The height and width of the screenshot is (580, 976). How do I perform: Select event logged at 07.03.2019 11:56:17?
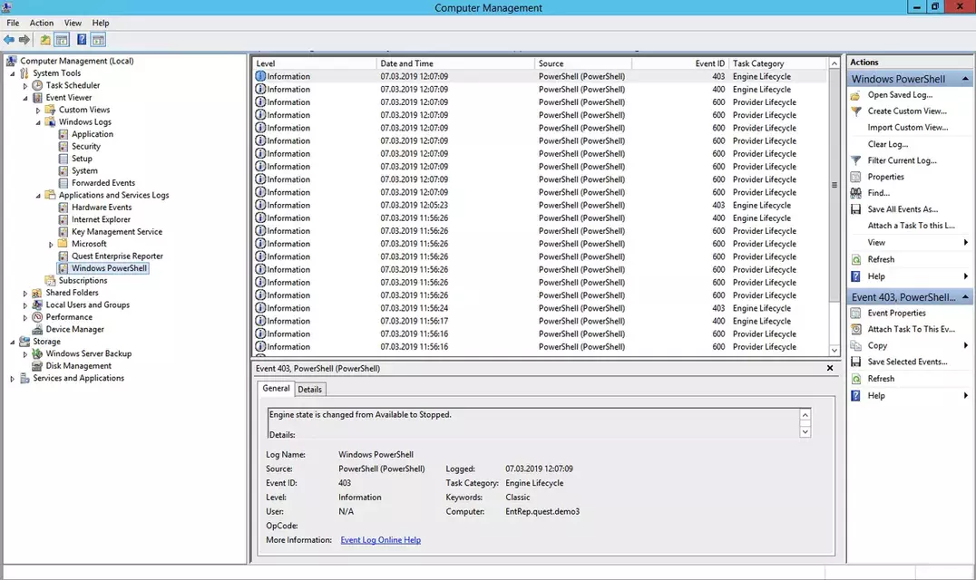pos(541,322)
